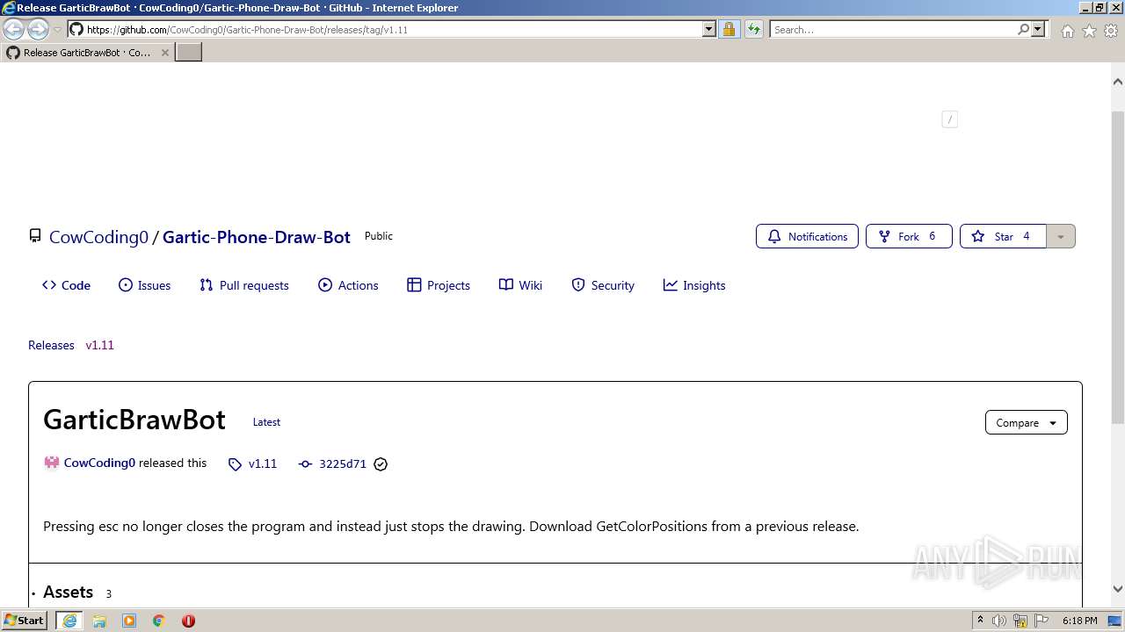Open the Windows Start menu

pos(25,621)
